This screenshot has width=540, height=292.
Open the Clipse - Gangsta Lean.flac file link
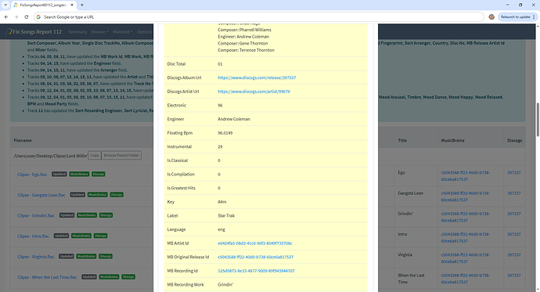pos(41,195)
